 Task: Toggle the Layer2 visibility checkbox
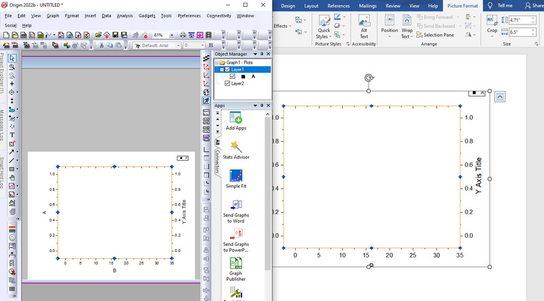pos(227,84)
